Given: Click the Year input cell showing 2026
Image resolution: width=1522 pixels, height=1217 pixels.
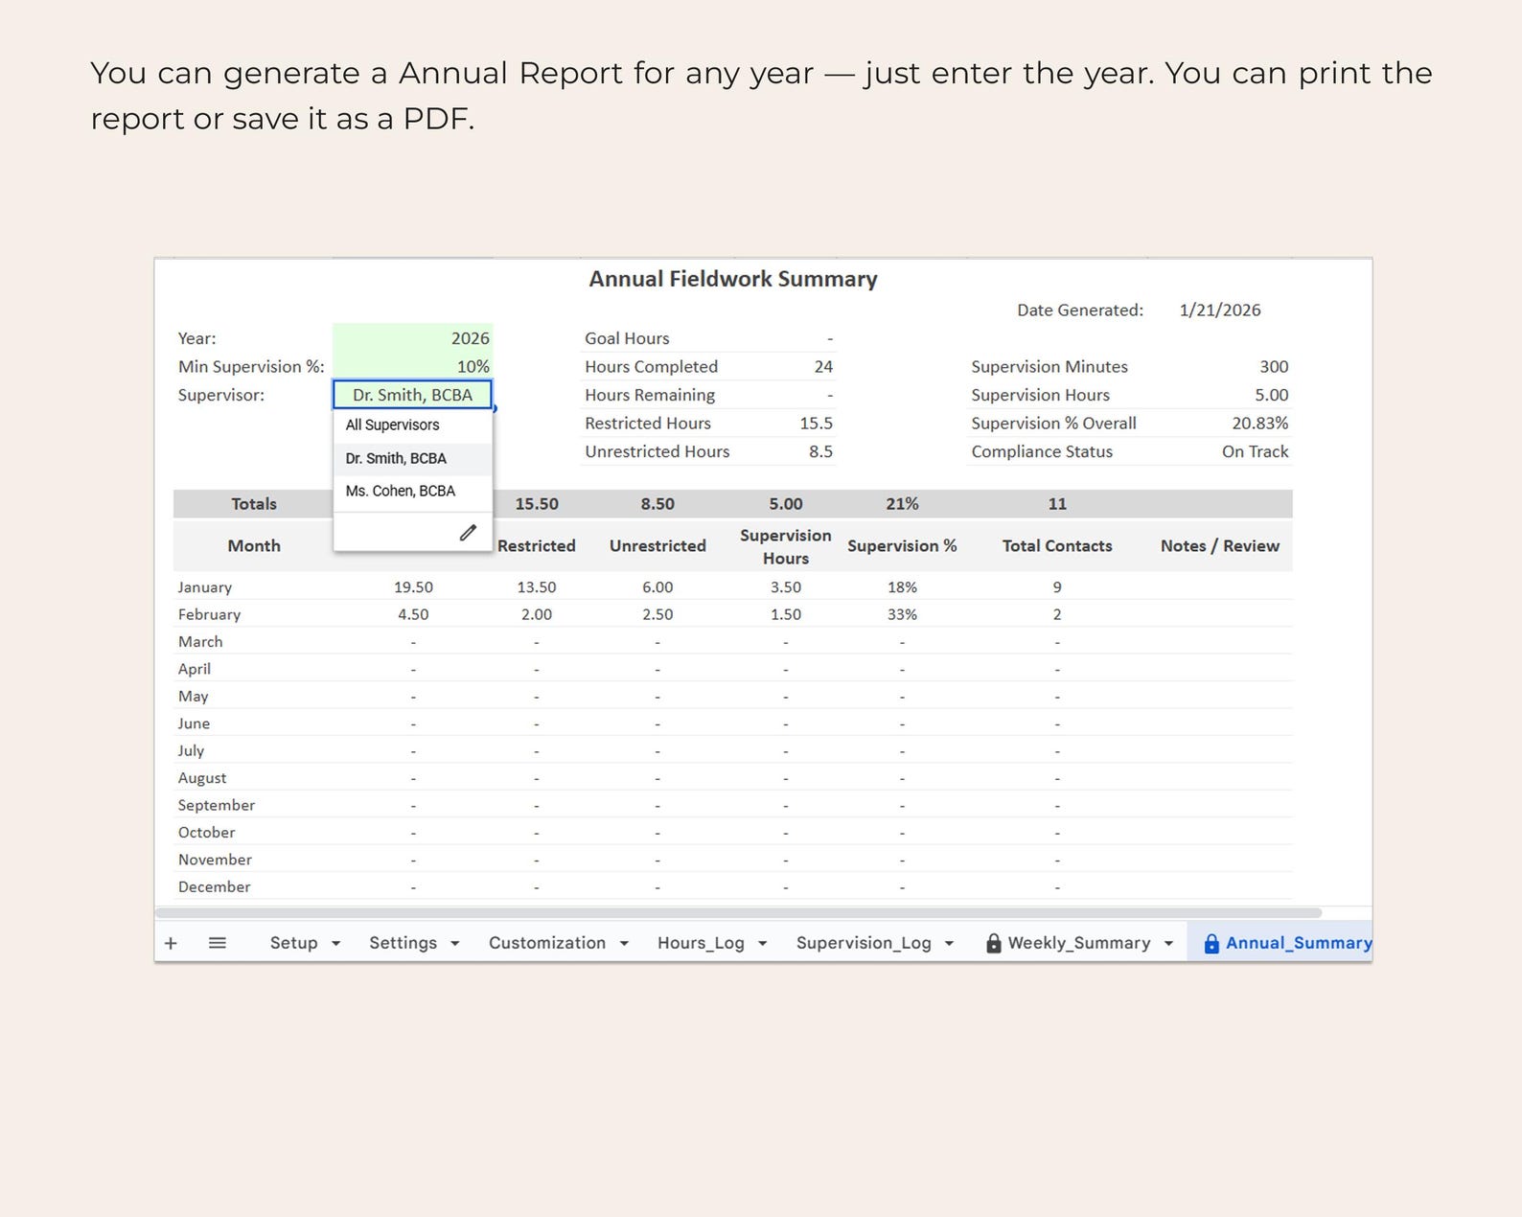Looking at the screenshot, I should pyautogui.click(x=413, y=338).
